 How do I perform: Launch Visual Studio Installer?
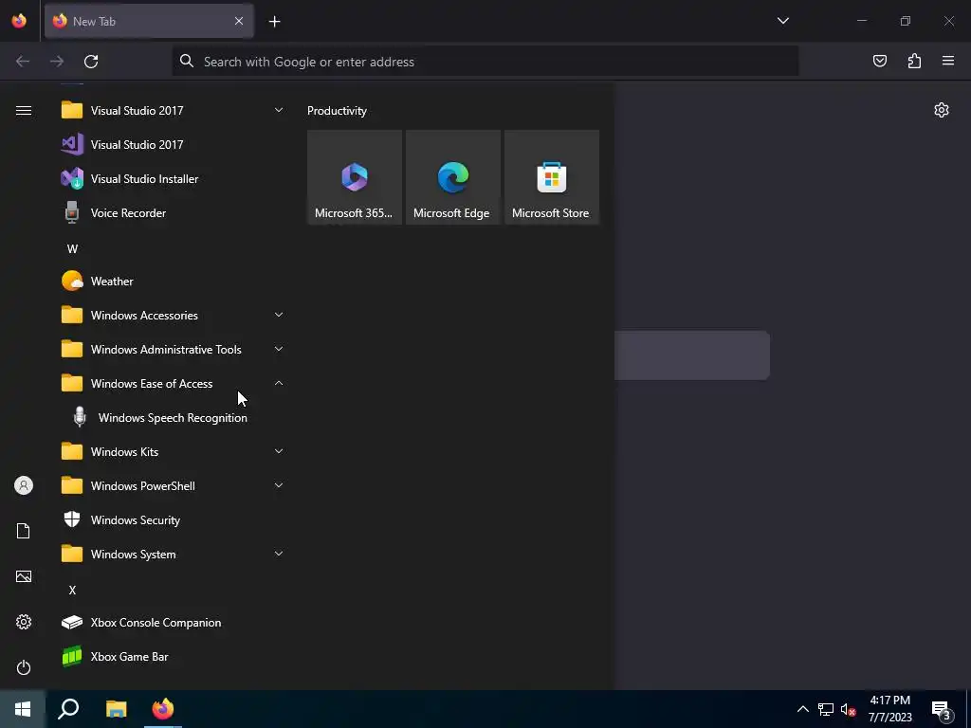[x=171, y=179]
